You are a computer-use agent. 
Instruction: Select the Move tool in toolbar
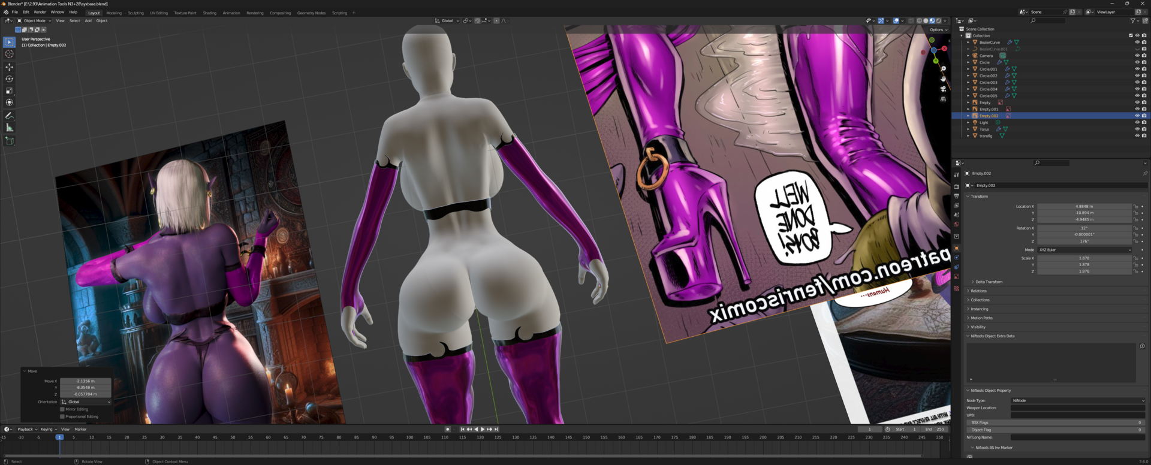(x=9, y=67)
